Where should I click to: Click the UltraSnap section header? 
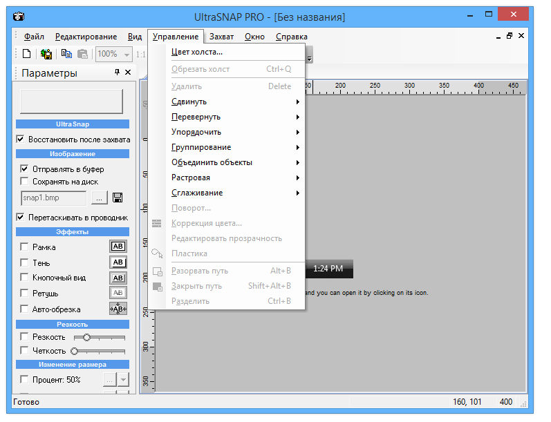(x=73, y=124)
